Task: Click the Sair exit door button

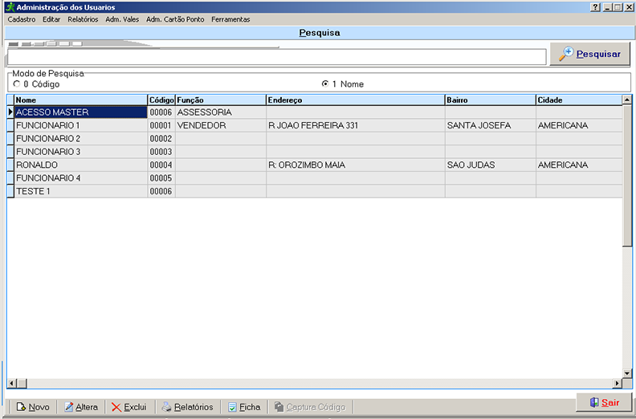Action: pos(604,402)
